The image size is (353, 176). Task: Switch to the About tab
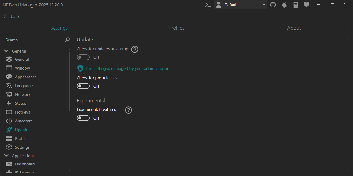(294, 28)
